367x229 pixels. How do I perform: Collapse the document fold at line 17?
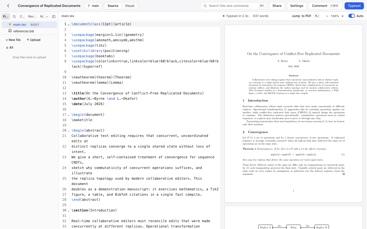[68, 115]
